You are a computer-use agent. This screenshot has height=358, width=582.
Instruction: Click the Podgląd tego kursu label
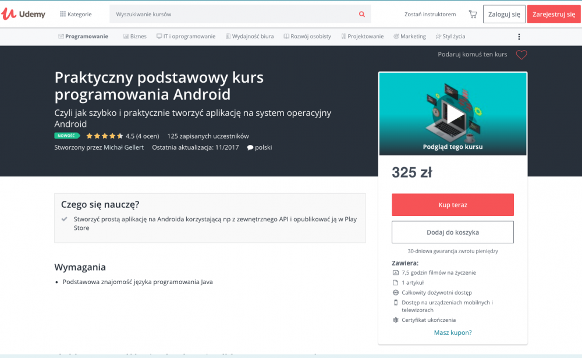[x=453, y=147]
